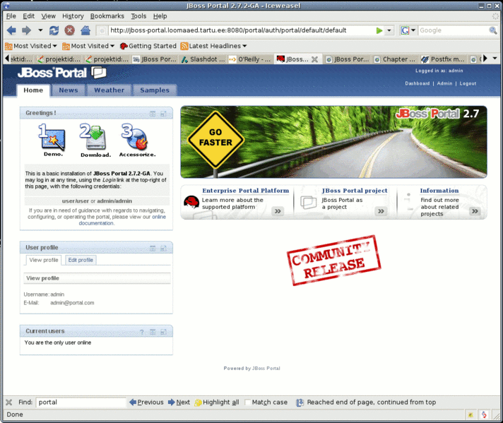Open the browser Home icon
Viewport: 503px width, 423px height.
coord(85,30)
